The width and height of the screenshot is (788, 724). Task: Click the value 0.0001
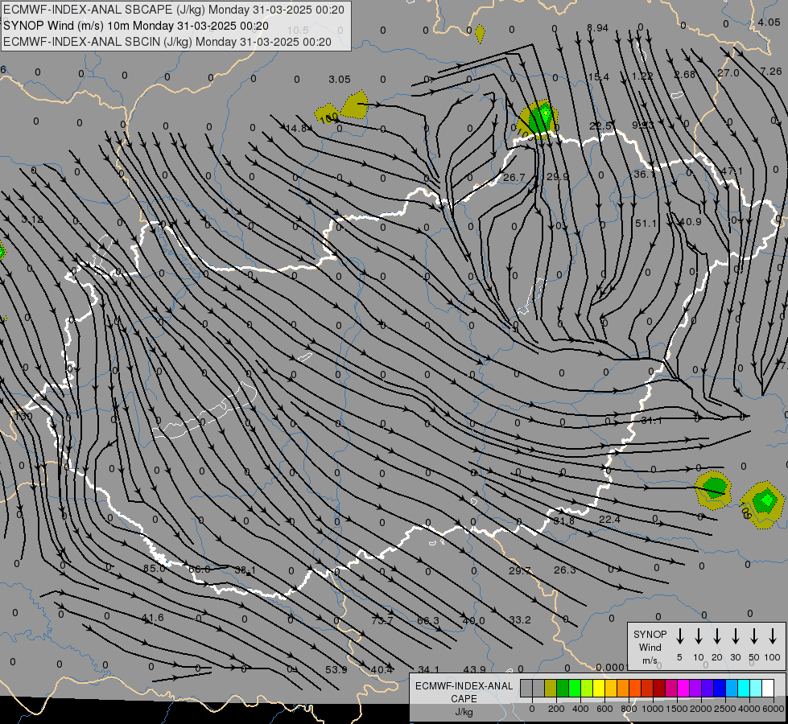[x=612, y=667]
